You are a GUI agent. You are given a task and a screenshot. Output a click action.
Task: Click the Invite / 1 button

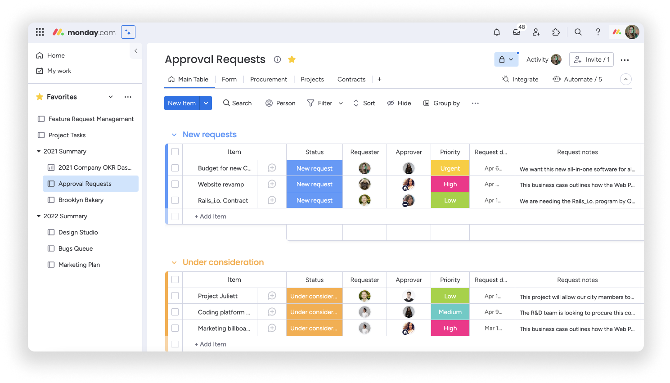(591, 59)
